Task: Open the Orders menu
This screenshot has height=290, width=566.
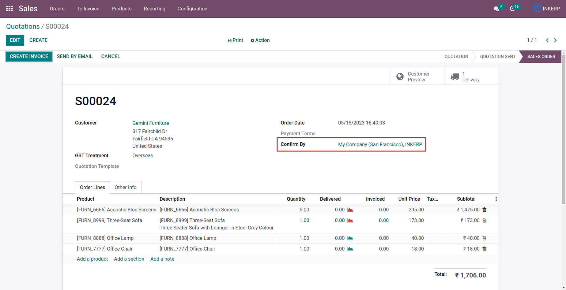Action: point(57,9)
